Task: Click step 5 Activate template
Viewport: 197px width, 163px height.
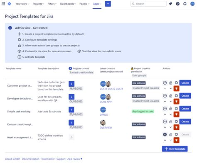Action: pos(32,57)
